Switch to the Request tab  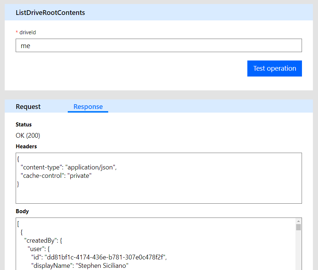[28, 107]
